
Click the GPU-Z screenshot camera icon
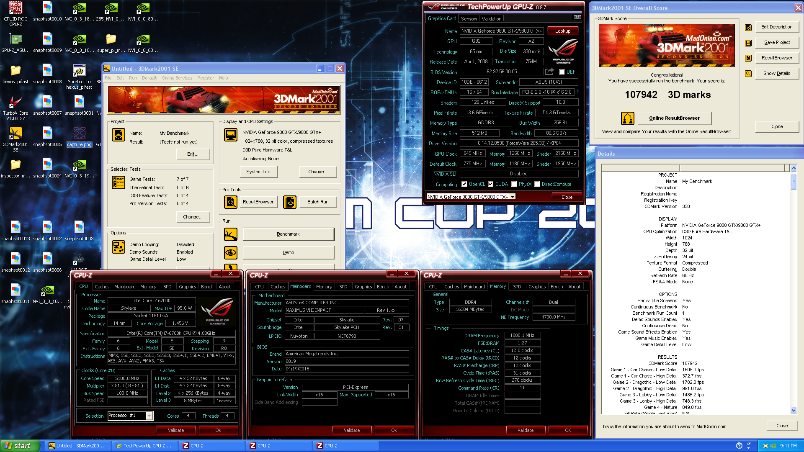click(577, 18)
